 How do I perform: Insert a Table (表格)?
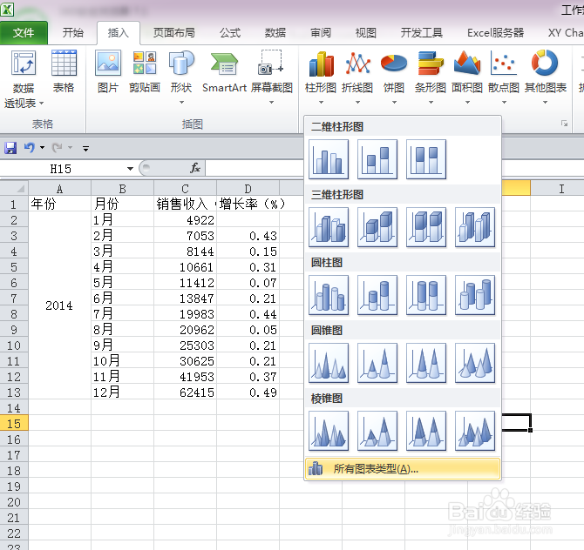[64, 71]
